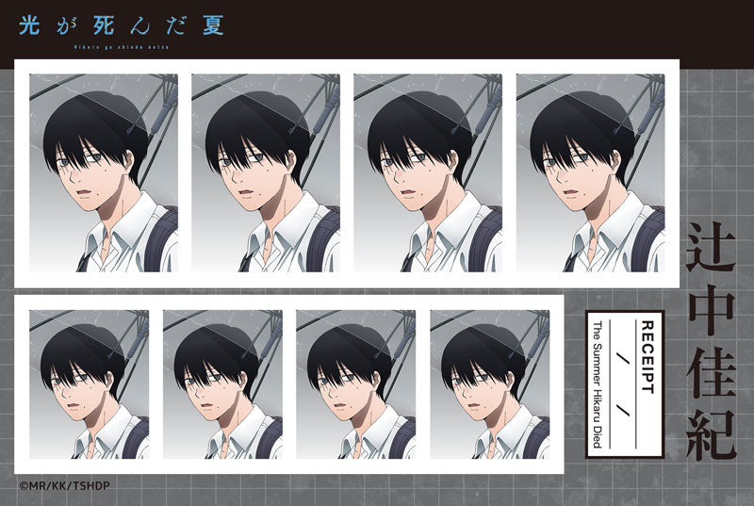
Task: Click the Hikaru ga shinda natsu subtitle
Action: tap(122, 45)
